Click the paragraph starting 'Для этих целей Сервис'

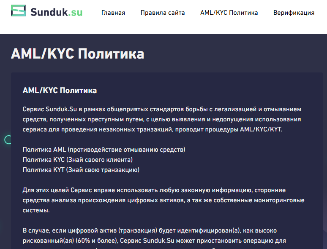[163, 200]
